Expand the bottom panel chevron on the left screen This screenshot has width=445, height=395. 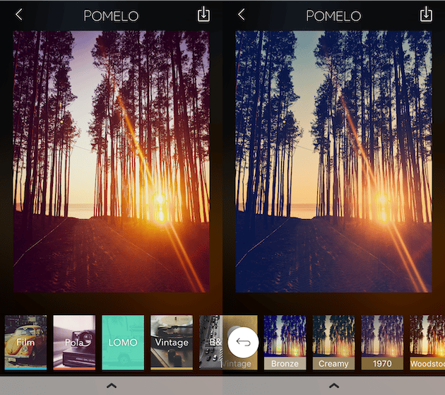click(112, 386)
